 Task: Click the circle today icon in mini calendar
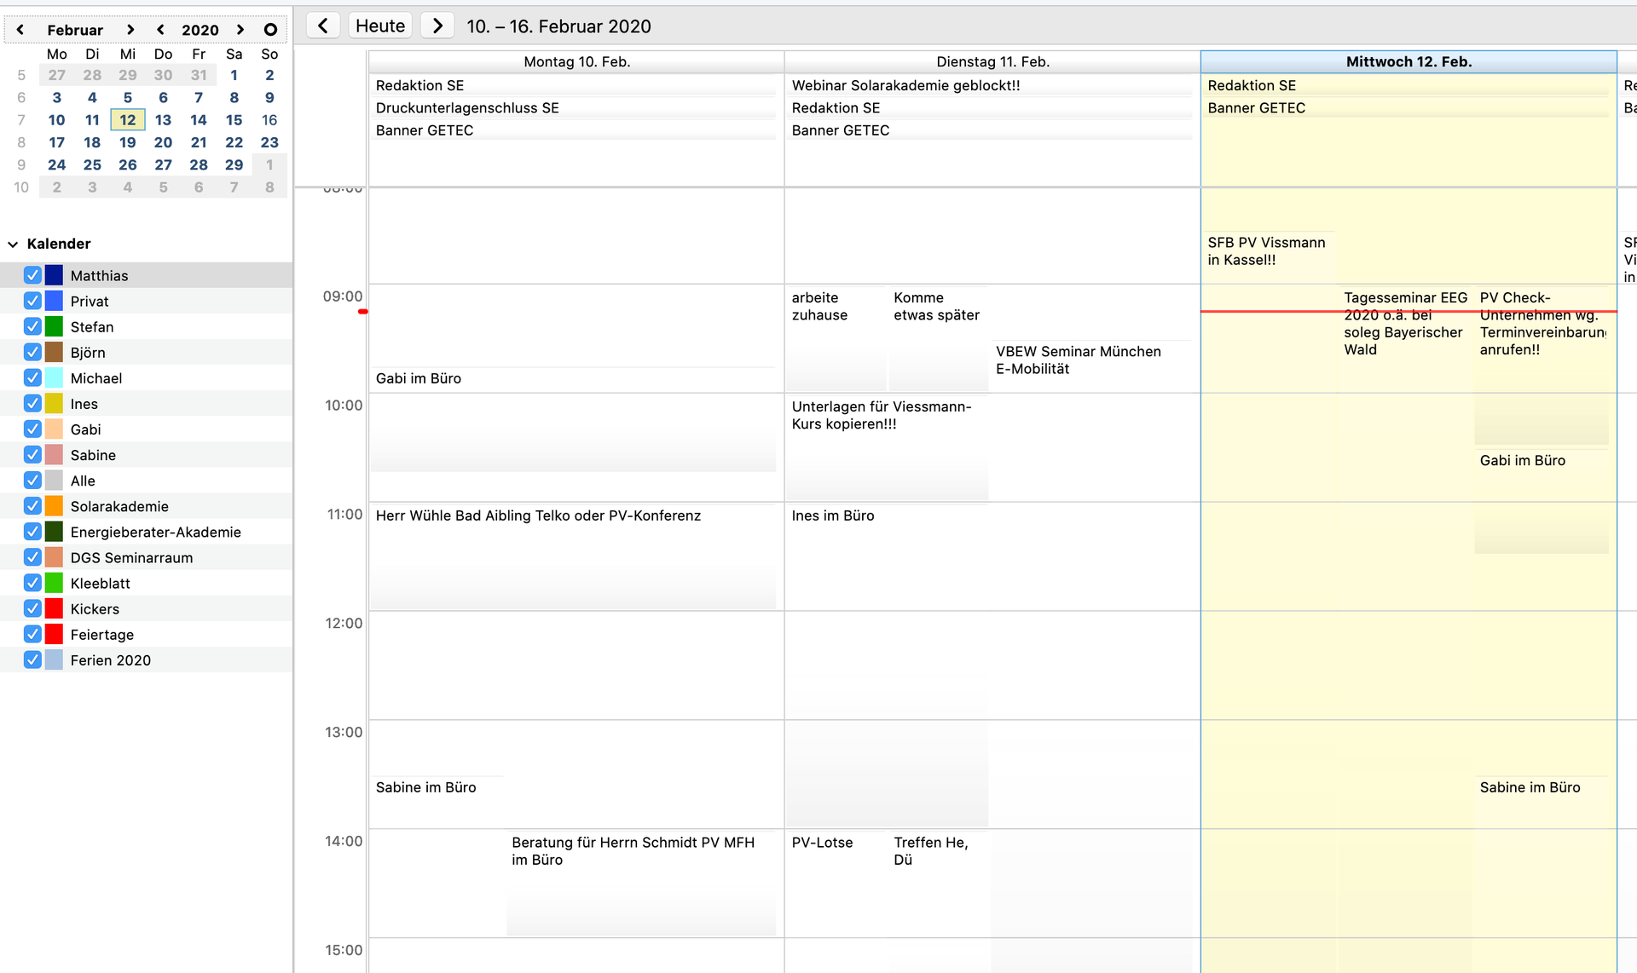pos(270,30)
